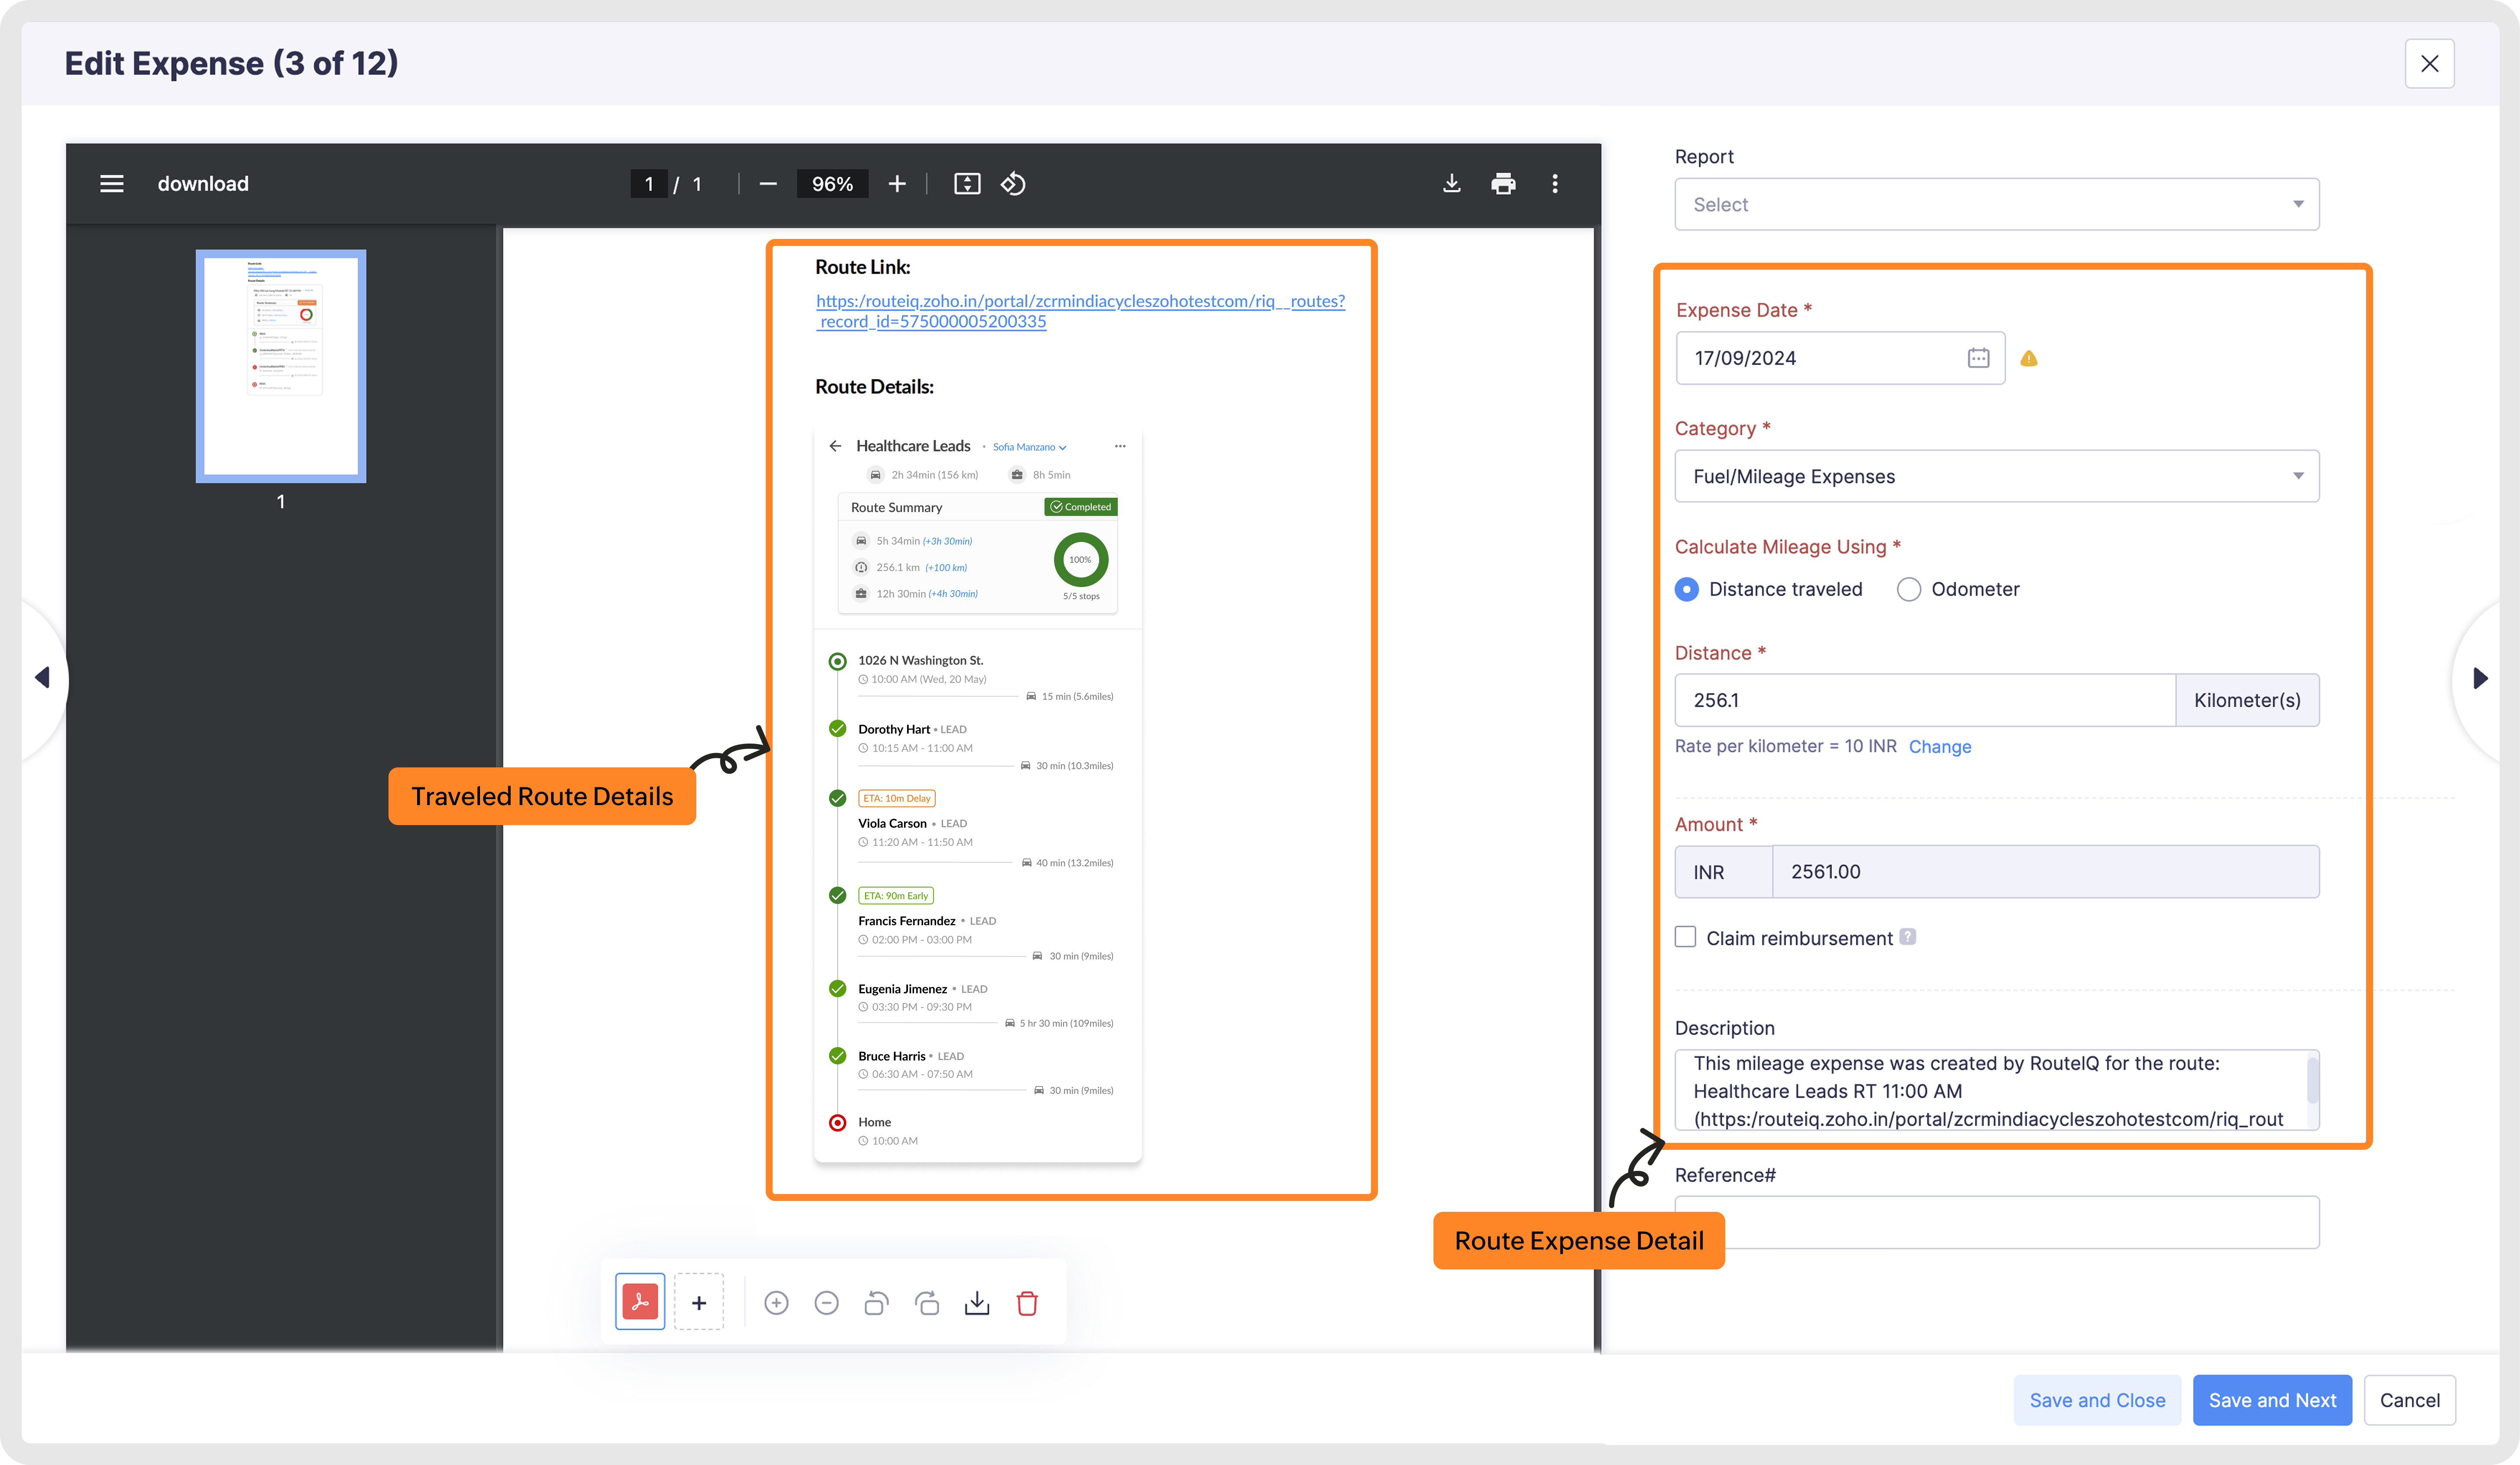This screenshot has height=1465, width=2520.
Task: Toggle the PDF sidebar hamburger menu
Action: 112,184
